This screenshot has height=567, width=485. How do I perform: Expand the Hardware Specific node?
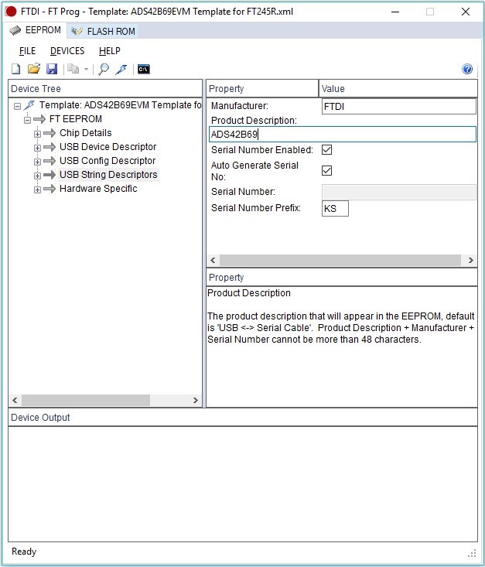[37, 190]
